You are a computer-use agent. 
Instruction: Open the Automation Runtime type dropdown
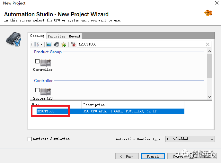[x=190, y=139]
